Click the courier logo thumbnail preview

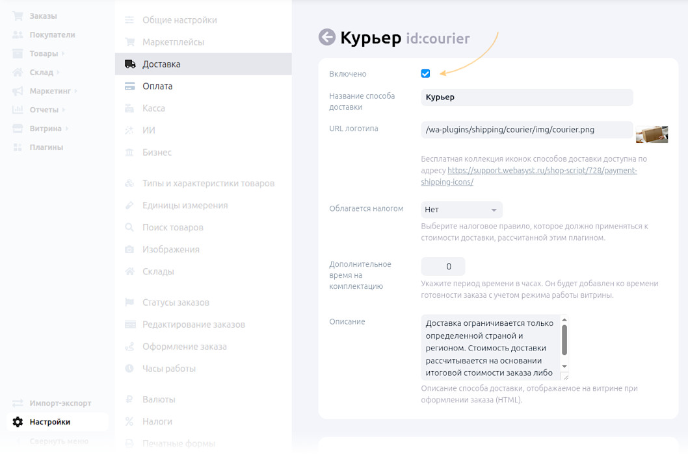coord(652,134)
